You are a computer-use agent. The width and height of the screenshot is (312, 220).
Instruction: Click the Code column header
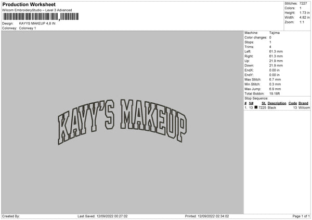[292, 103]
